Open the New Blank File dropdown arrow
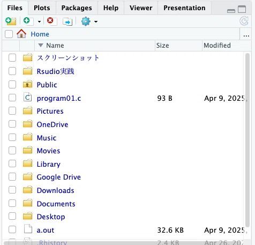This screenshot has width=255, height=245. pyautogui.click(x=39, y=22)
